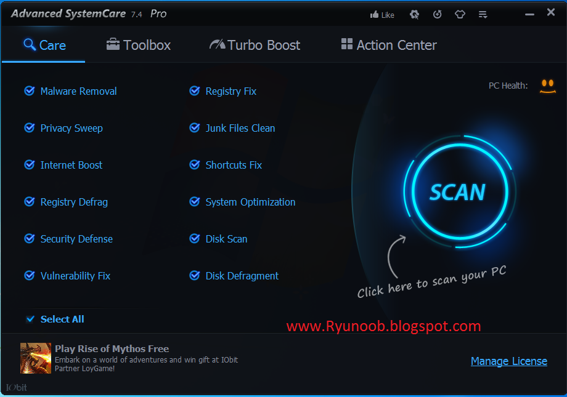The height and width of the screenshot is (397, 567).
Task: Open the Toolbox tab
Action: (139, 45)
